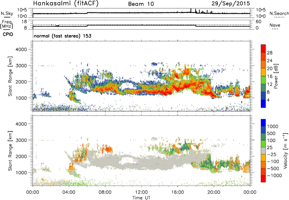
Task: Click the 'N.Search' legend label
Action: point(279,13)
